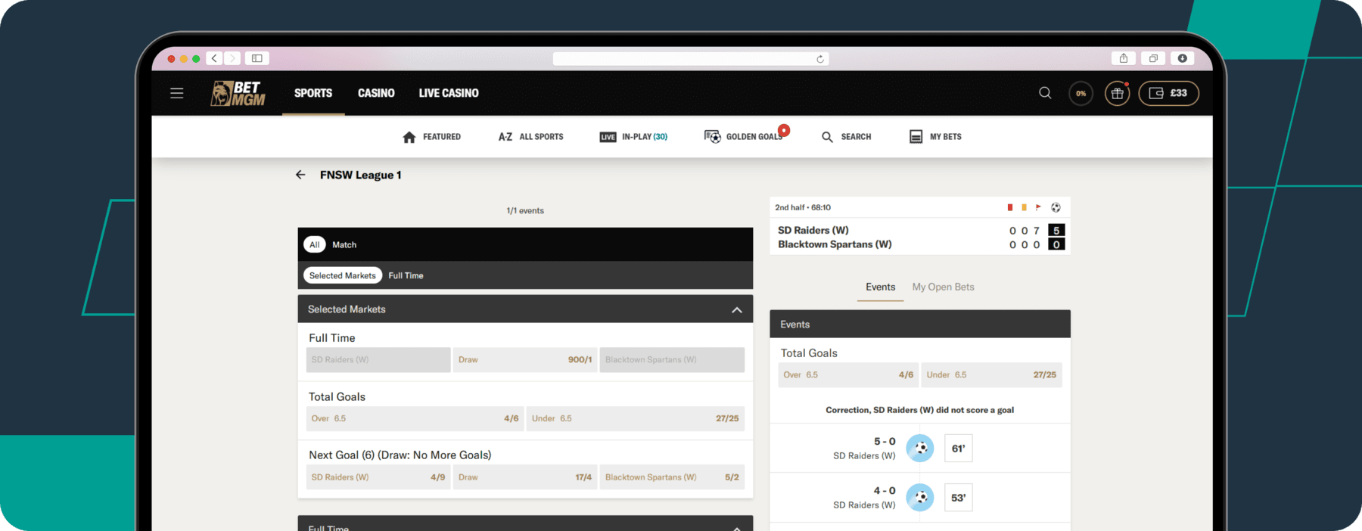Select SD Raiders (W) Full Time outcome
Screen dimensions: 1362x531
click(378, 360)
